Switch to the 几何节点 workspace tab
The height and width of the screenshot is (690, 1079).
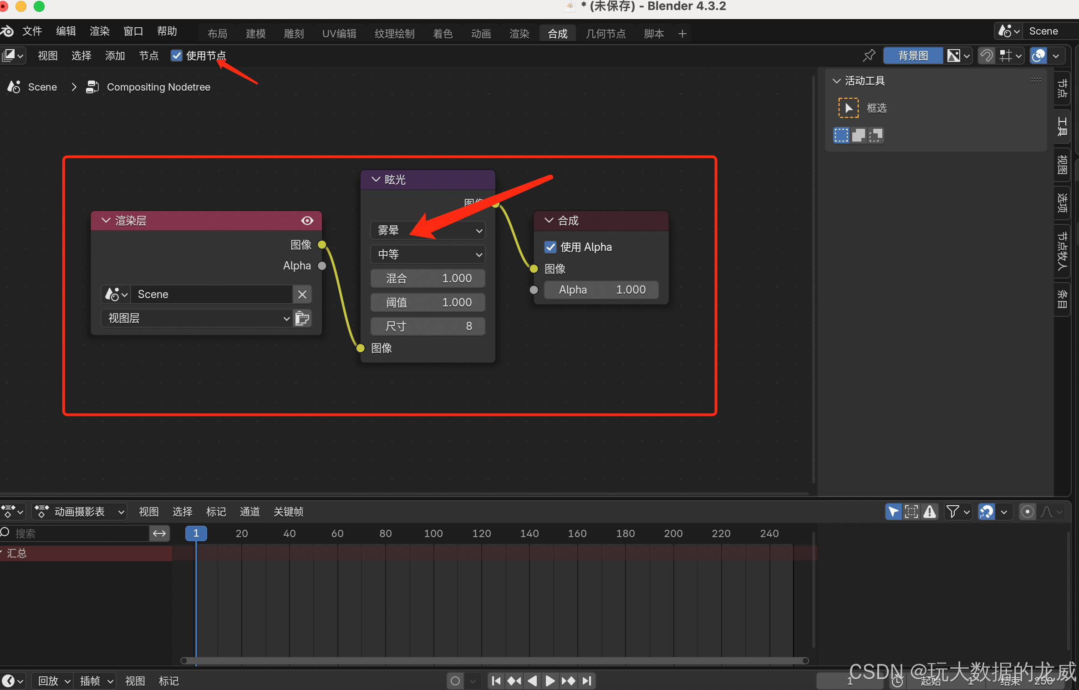point(605,34)
